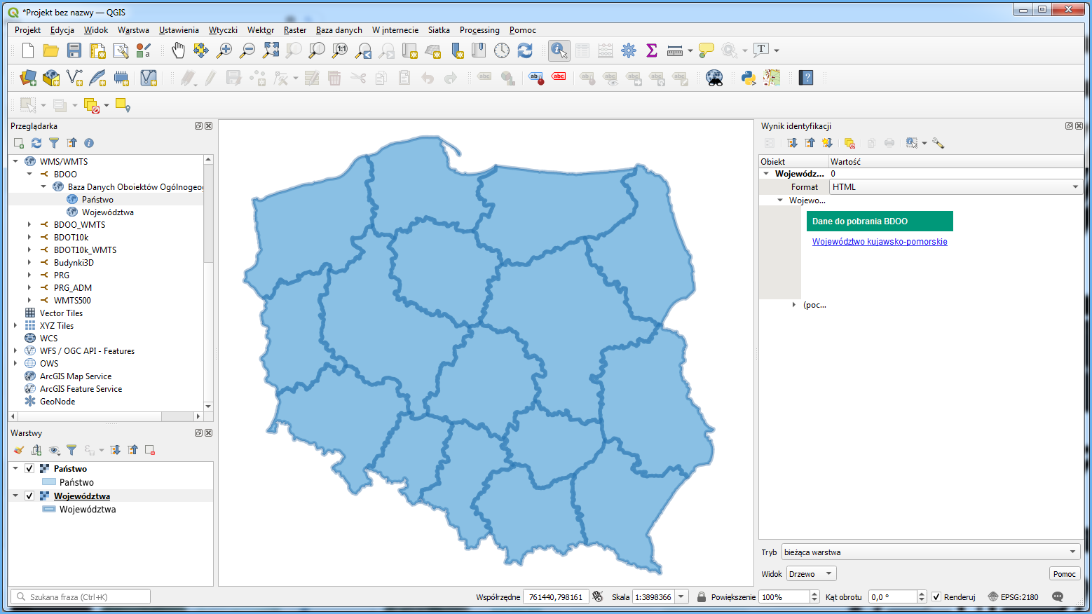Filter the browser panel with funnel icon
The image size is (1092, 614).
point(54,143)
